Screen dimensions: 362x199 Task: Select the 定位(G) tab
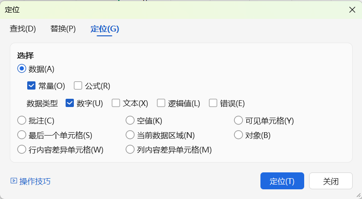click(104, 29)
